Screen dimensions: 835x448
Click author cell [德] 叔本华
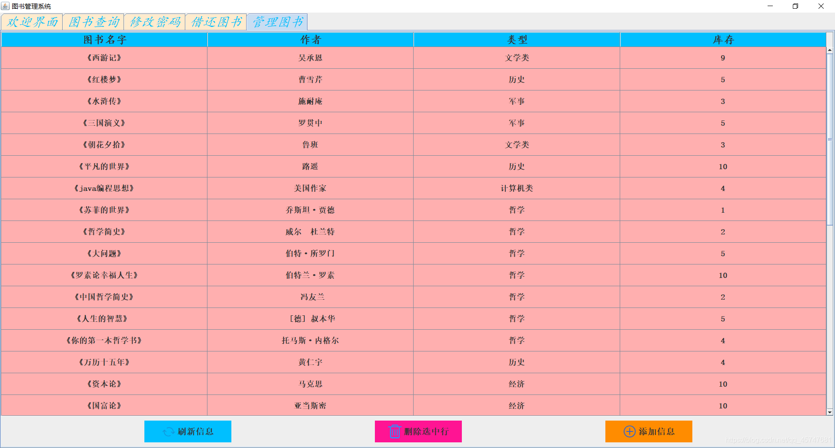311,319
